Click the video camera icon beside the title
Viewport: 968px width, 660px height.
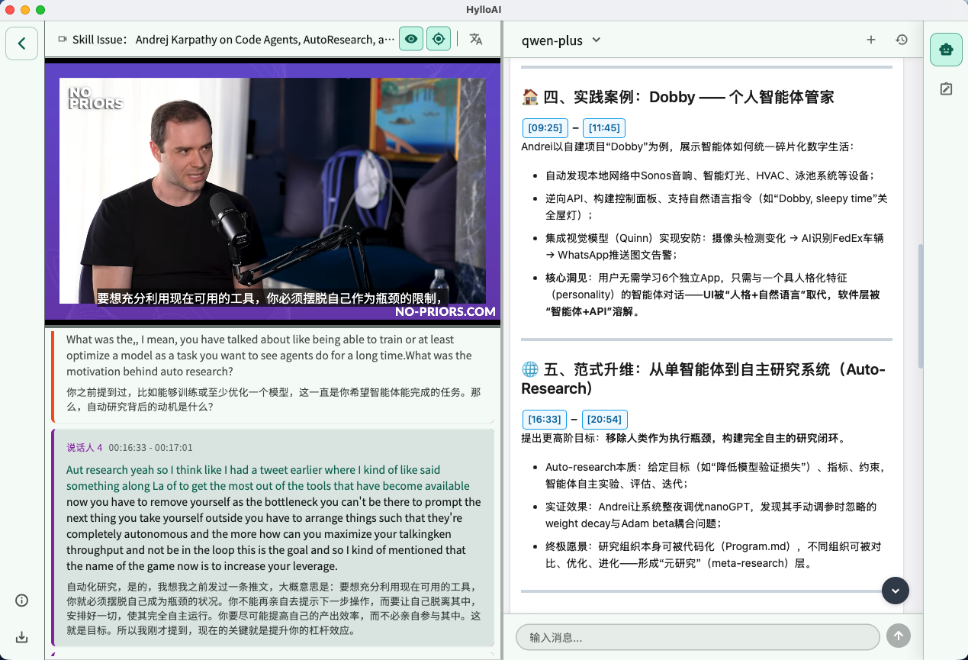(63, 40)
